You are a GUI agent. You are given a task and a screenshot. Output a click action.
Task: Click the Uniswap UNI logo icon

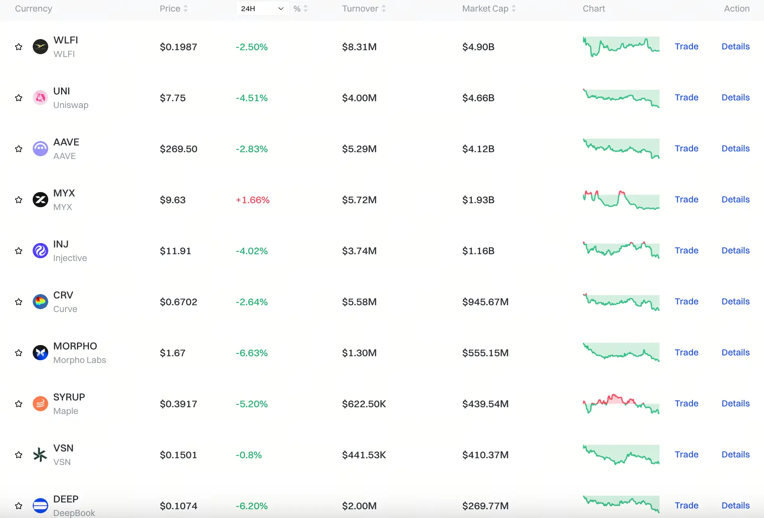tap(40, 98)
